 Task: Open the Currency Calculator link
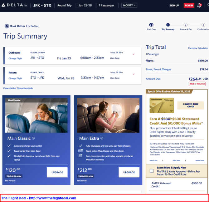[x=198, y=48]
